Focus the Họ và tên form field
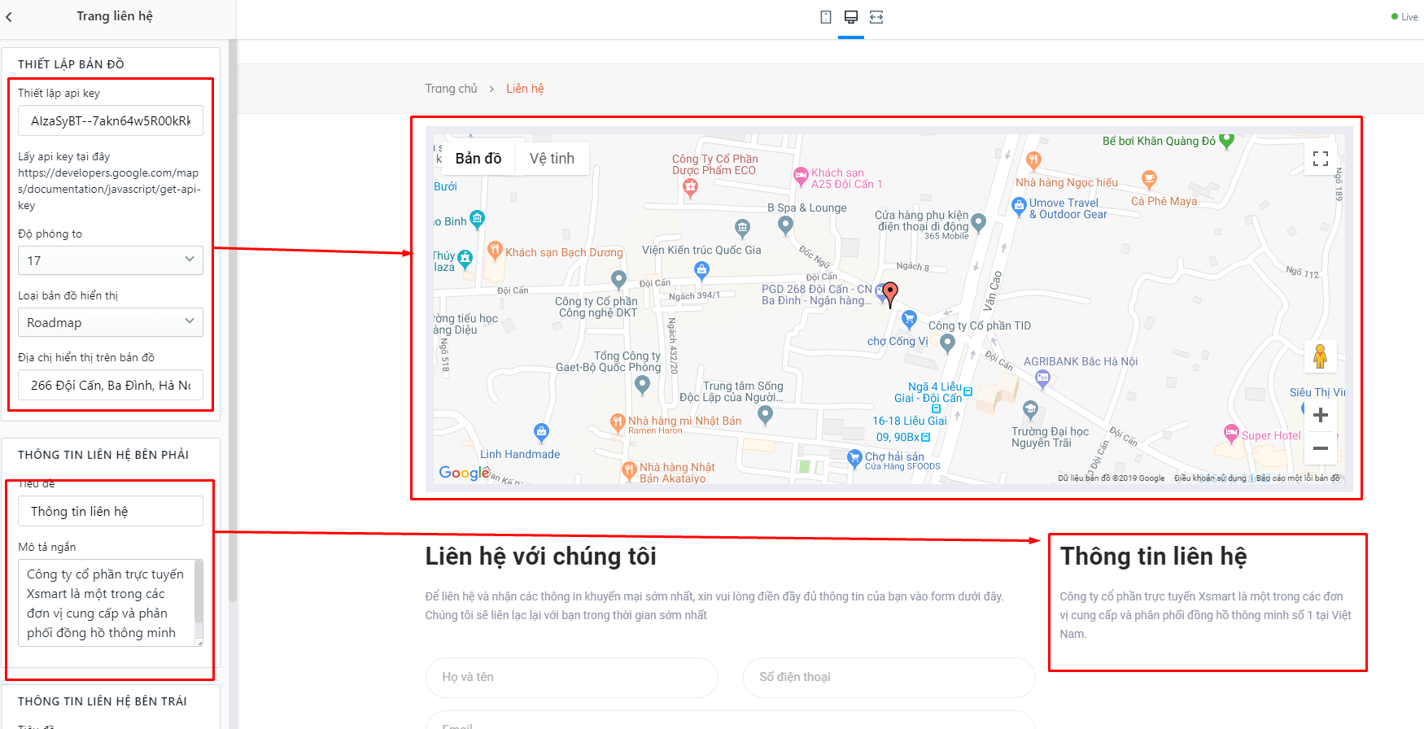 [571, 677]
